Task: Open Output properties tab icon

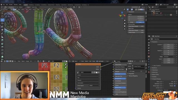Action: tap(149, 45)
